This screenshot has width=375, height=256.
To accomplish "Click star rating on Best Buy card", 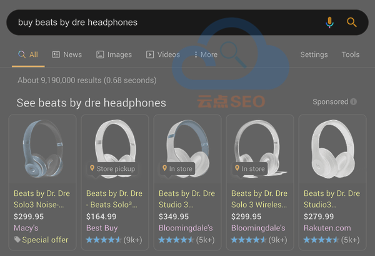I will click(104, 240).
